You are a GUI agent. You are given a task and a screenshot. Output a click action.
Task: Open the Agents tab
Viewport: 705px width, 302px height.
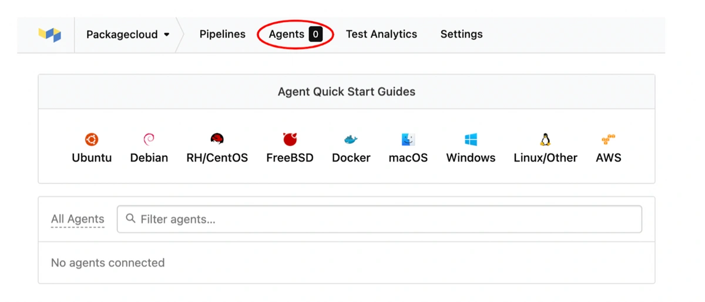pyautogui.click(x=286, y=34)
